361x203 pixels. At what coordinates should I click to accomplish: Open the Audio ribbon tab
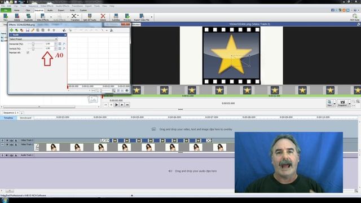[x=50, y=10]
